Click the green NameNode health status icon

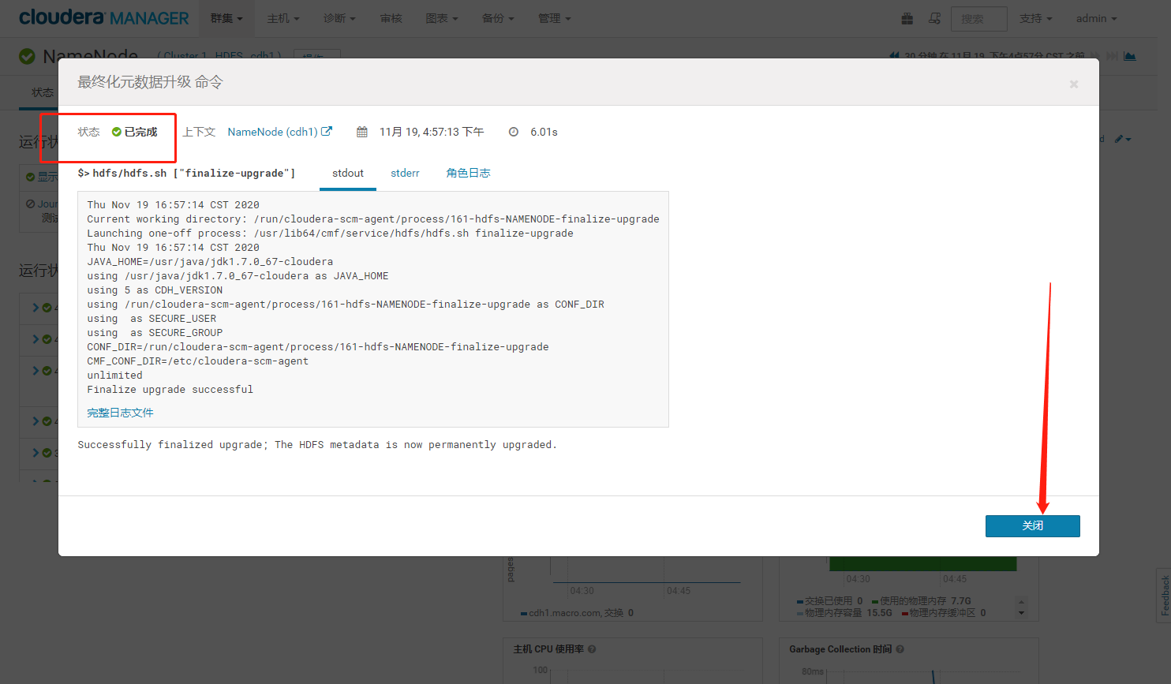28,56
